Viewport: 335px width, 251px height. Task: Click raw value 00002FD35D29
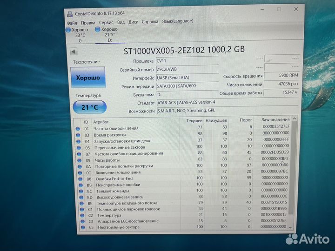point(275,152)
